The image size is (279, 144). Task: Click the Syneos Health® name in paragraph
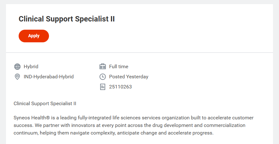tap(32, 118)
